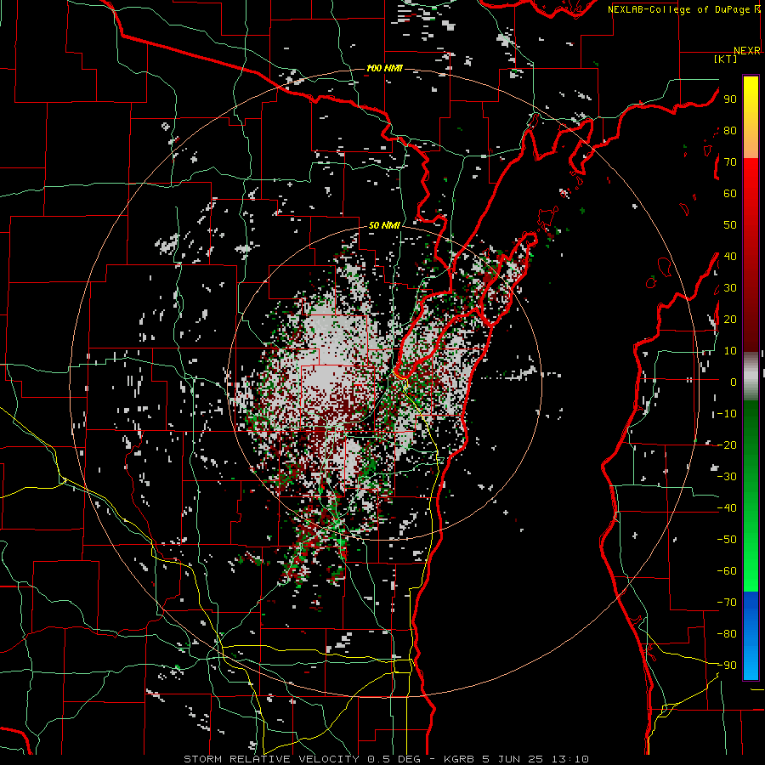Click the 30 value on velocity scale

730,288
